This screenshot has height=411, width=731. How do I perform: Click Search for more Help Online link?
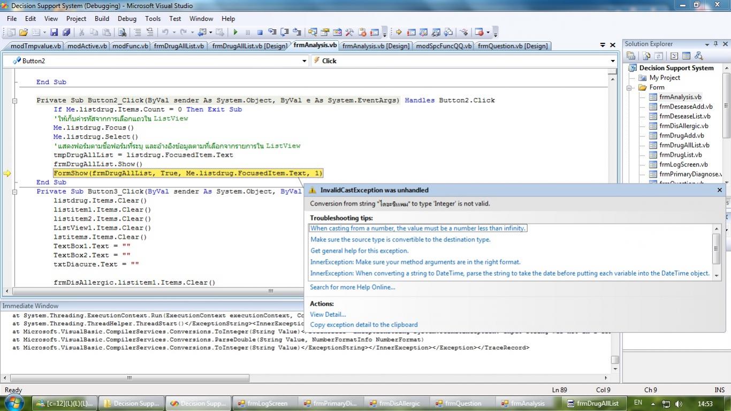pyautogui.click(x=353, y=287)
